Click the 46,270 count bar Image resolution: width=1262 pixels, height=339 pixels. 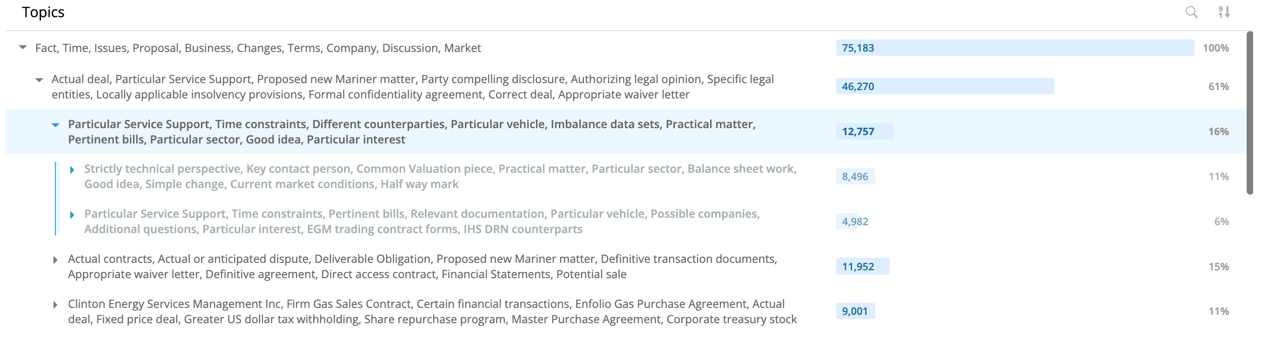coord(945,86)
